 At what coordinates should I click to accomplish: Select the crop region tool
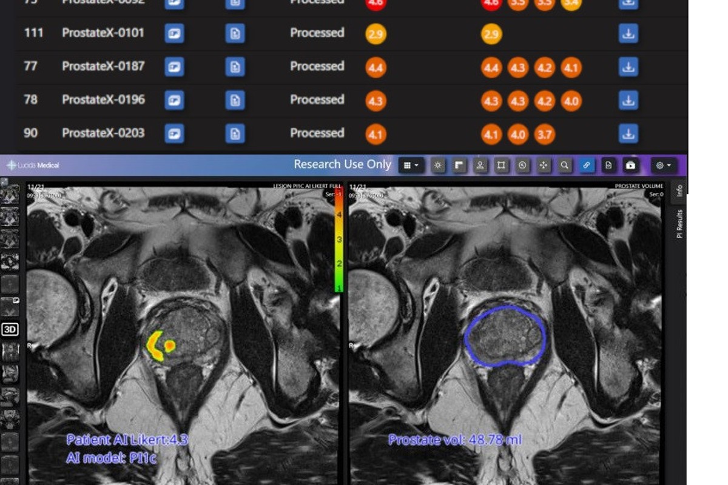coord(501,164)
